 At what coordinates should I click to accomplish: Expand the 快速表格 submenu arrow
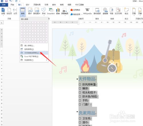tap(47, 60)
